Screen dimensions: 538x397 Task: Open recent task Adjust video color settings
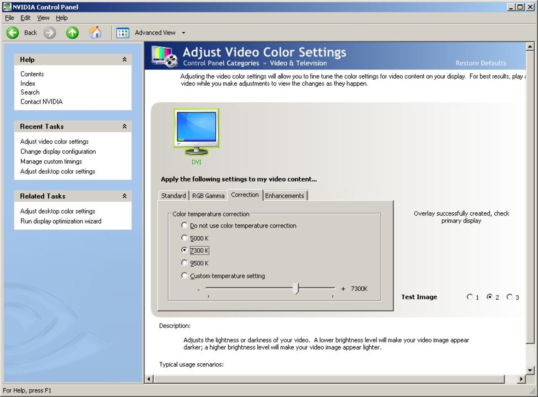coord(54,141)
